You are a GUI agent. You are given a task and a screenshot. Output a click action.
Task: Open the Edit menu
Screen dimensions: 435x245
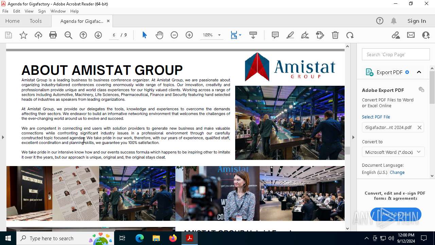point(17,11)
